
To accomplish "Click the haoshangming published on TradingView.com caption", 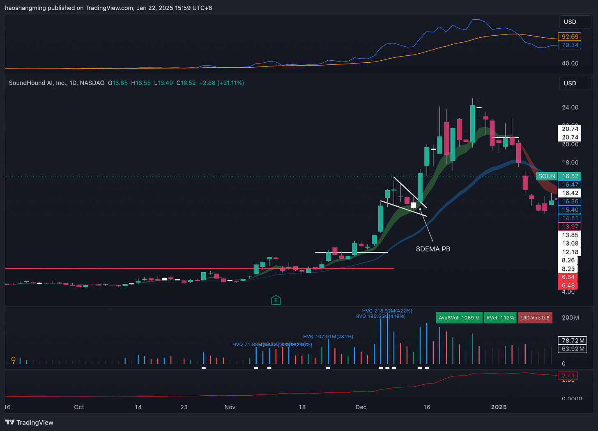I will [x=108, y=8].
